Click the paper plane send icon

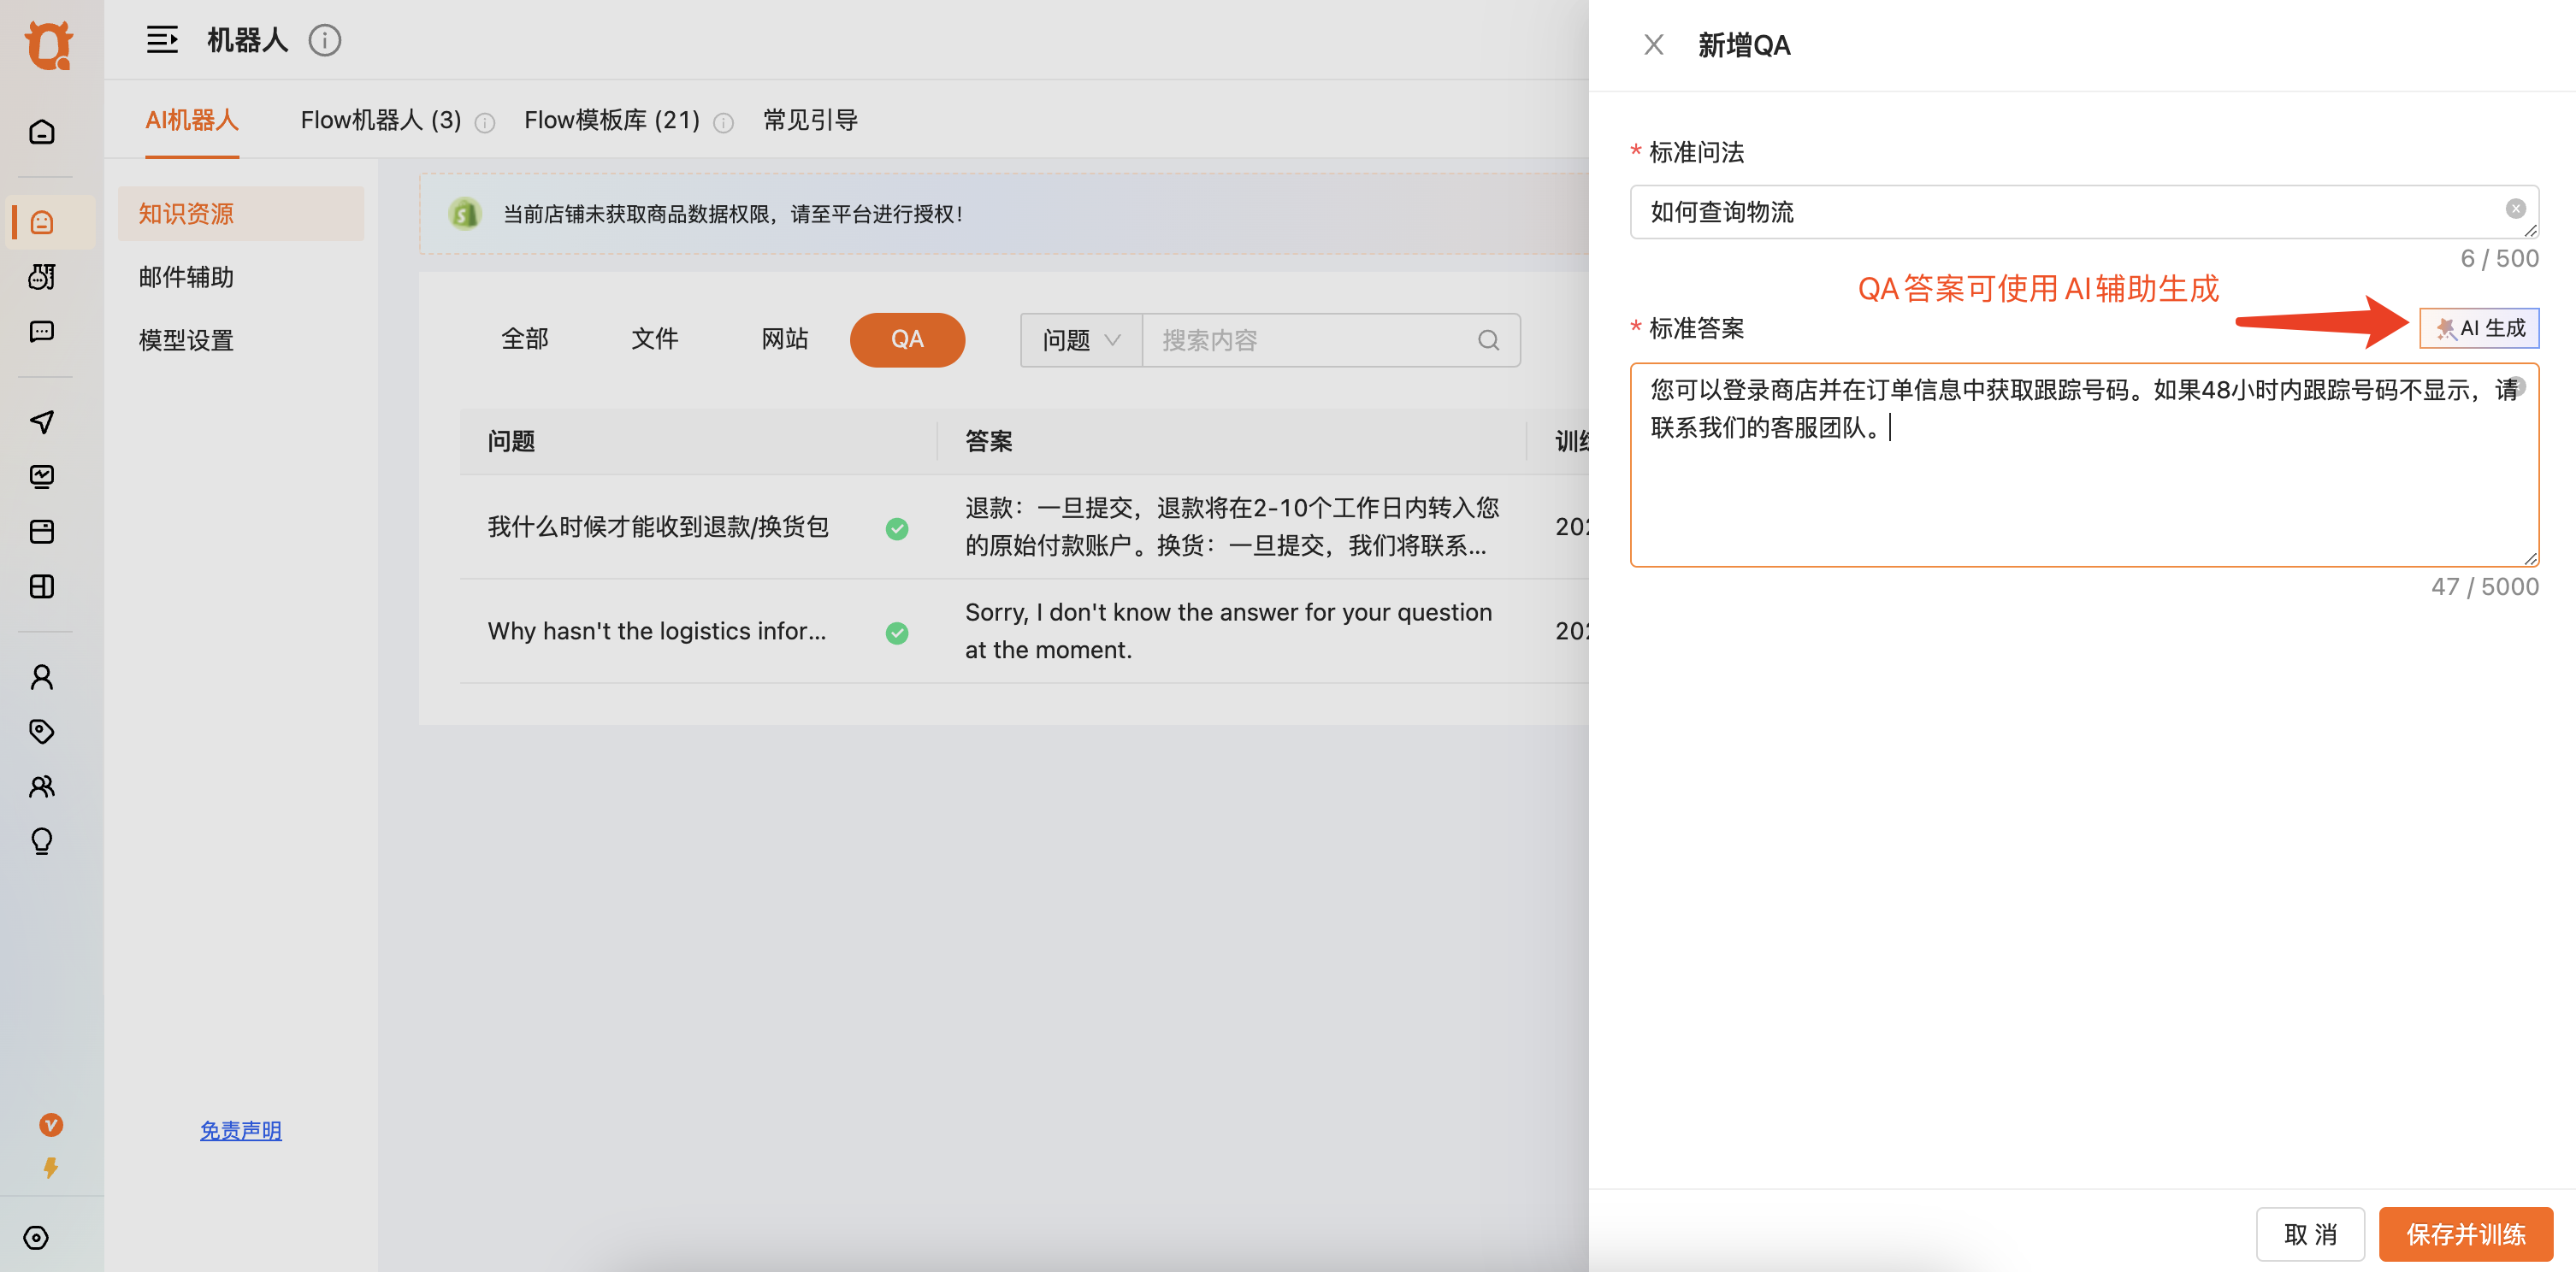pos(42,421)
